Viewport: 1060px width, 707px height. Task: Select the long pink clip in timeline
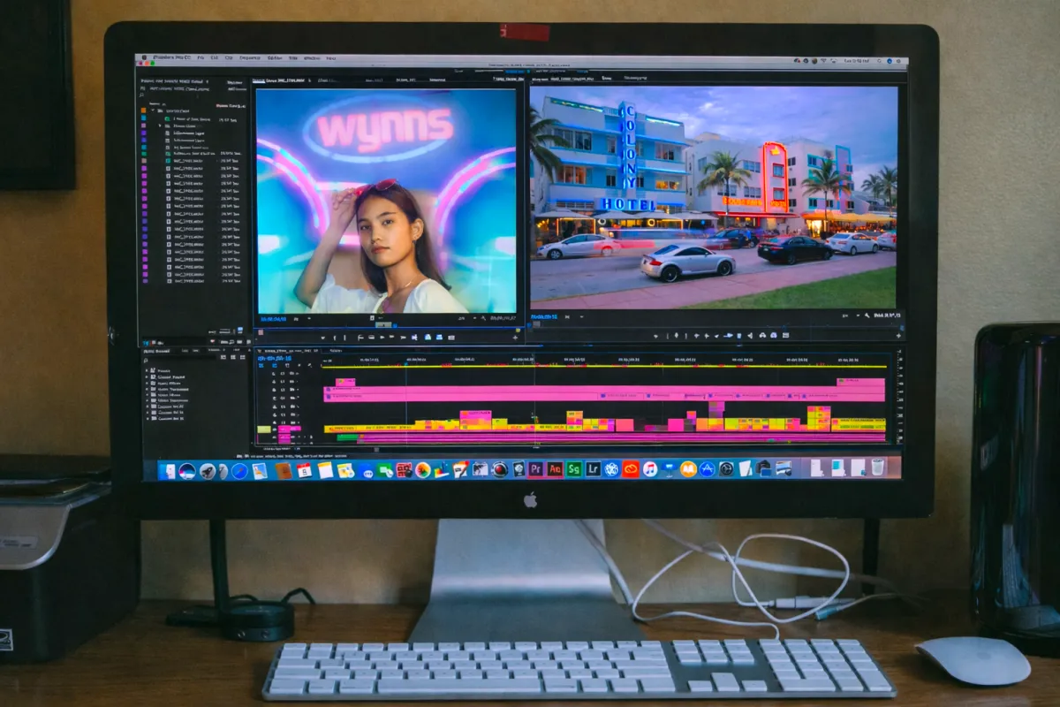[x=603, y=393]
